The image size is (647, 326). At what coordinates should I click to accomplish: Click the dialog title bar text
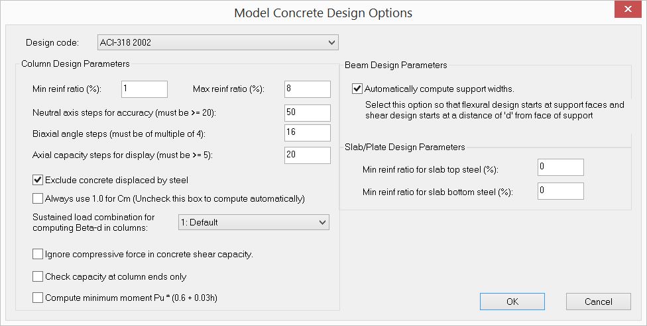[323, 13]
